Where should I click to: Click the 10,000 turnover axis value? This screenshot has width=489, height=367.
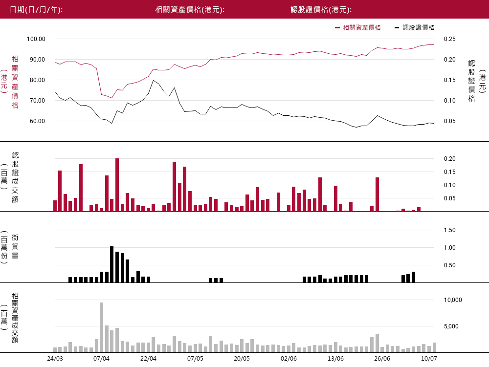coord(453,300)
